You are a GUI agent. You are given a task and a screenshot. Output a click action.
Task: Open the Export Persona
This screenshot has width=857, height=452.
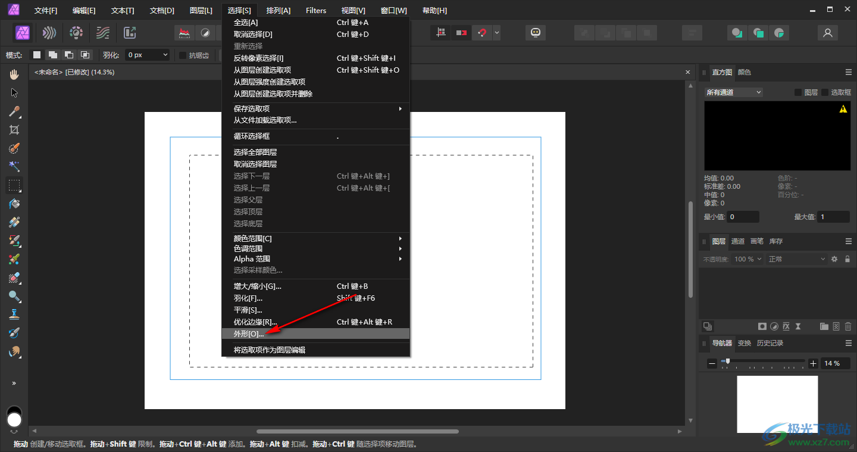point(130,33)
